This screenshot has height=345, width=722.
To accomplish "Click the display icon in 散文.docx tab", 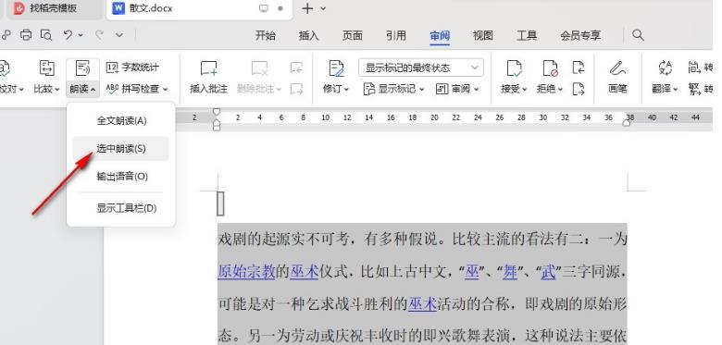I will pyautogui.click(x=264, y=8).
